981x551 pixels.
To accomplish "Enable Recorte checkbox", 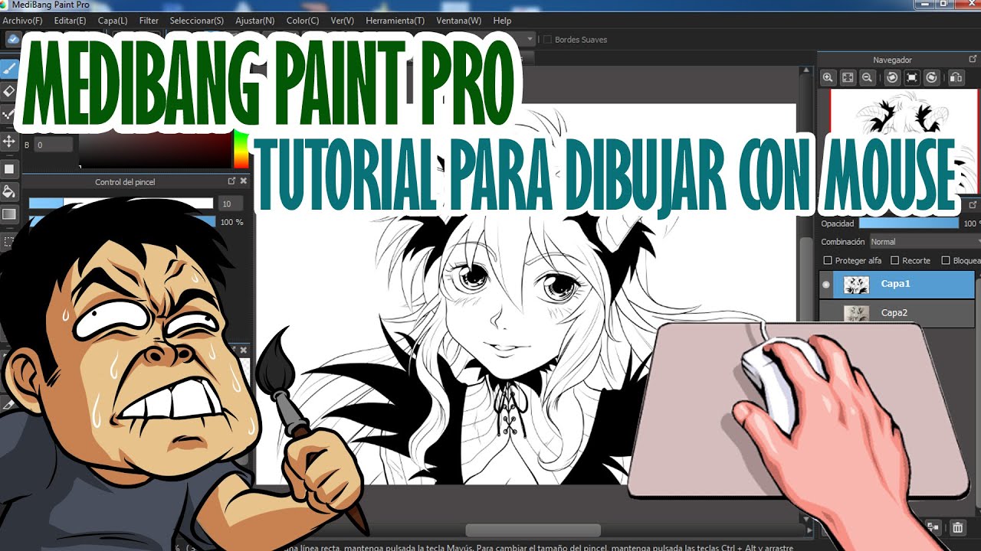I will pyautogui.click(x=894, y=260).
